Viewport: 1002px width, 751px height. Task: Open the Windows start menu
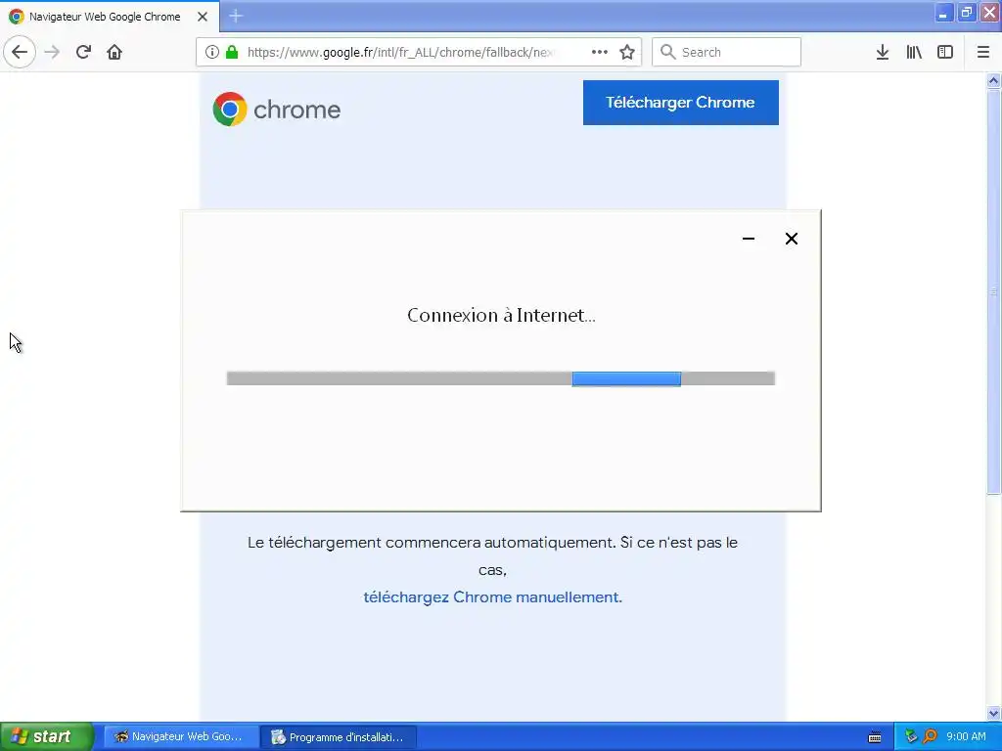47,736
